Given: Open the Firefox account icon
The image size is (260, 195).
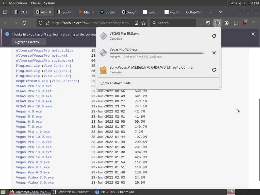Looking at the screenshot, I should 226,23.
